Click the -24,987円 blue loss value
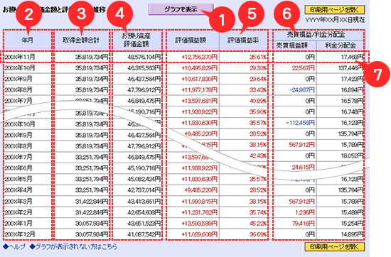The width and height of the screenshot is (391, 257). (x=301, y=90)
